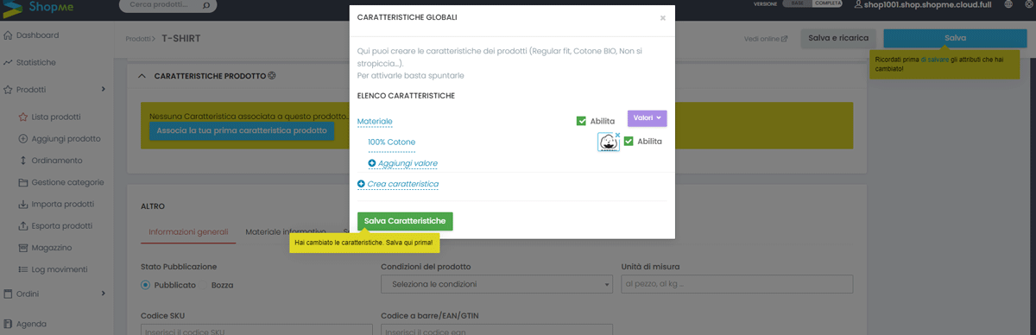Viewport: 1036px width, 335px height.
Task: Click the blue Salva button
Action: pyautogui.click(x=955, y=39)
